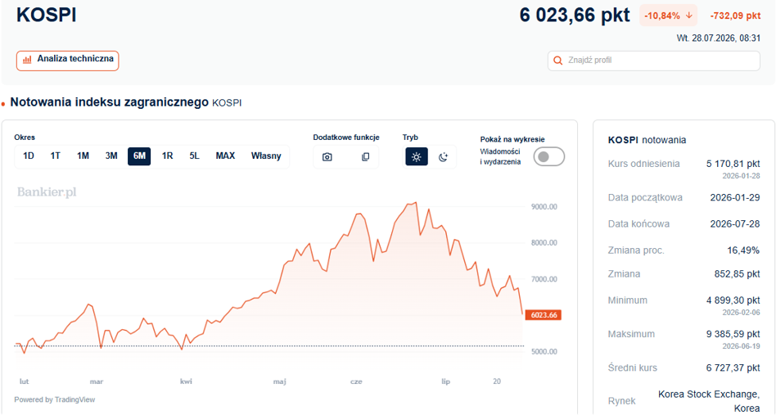The image size is (776, 415).
Task: Click the red down-arrow beside -10,84%
Action: tap(689, 16)
